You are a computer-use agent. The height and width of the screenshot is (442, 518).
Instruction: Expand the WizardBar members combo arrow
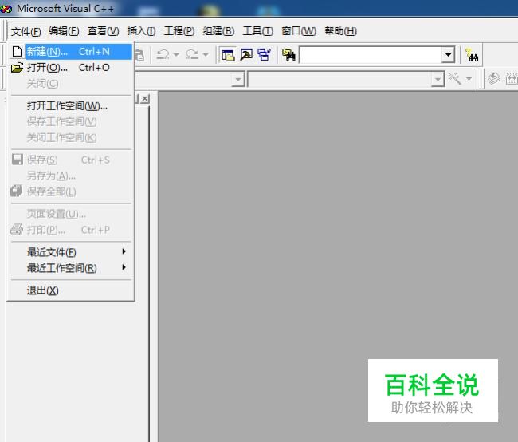(x=438, y=80)
